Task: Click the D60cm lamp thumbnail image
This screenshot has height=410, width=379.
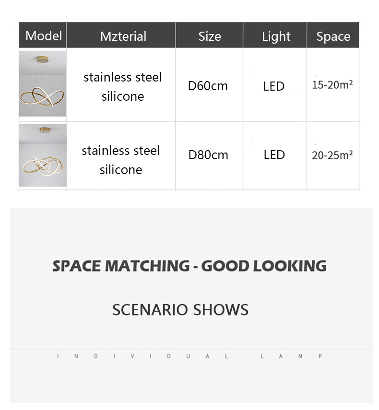Action: point(43,84)
